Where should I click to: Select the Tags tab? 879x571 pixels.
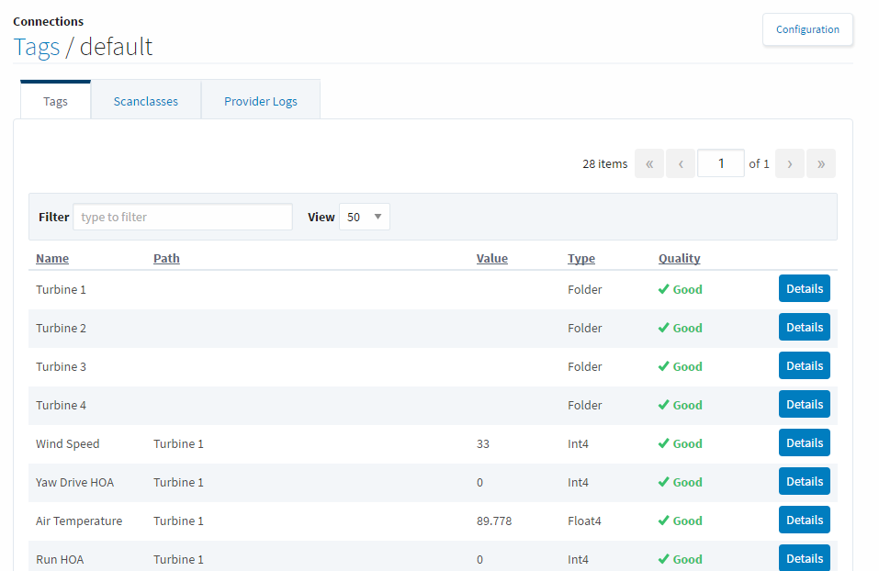click(55, 101)
